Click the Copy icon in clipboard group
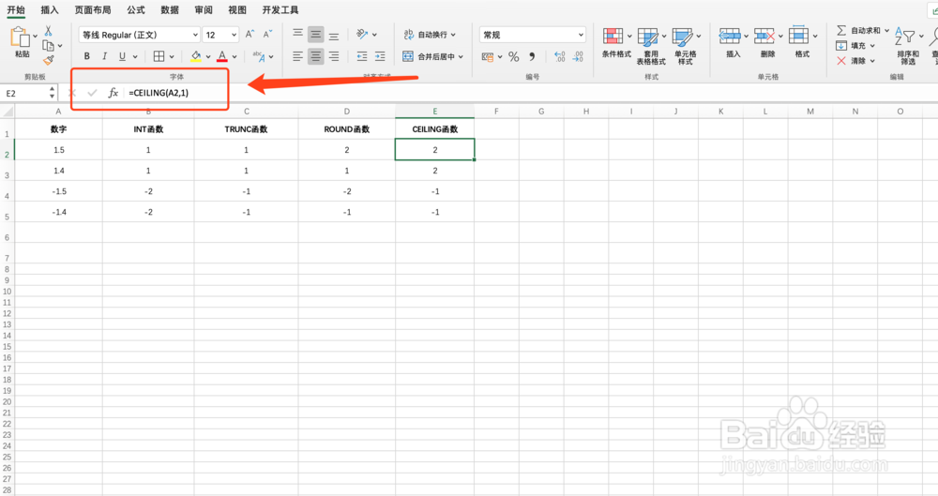Viewport: 938px width, 496px height. click(49, 45)
